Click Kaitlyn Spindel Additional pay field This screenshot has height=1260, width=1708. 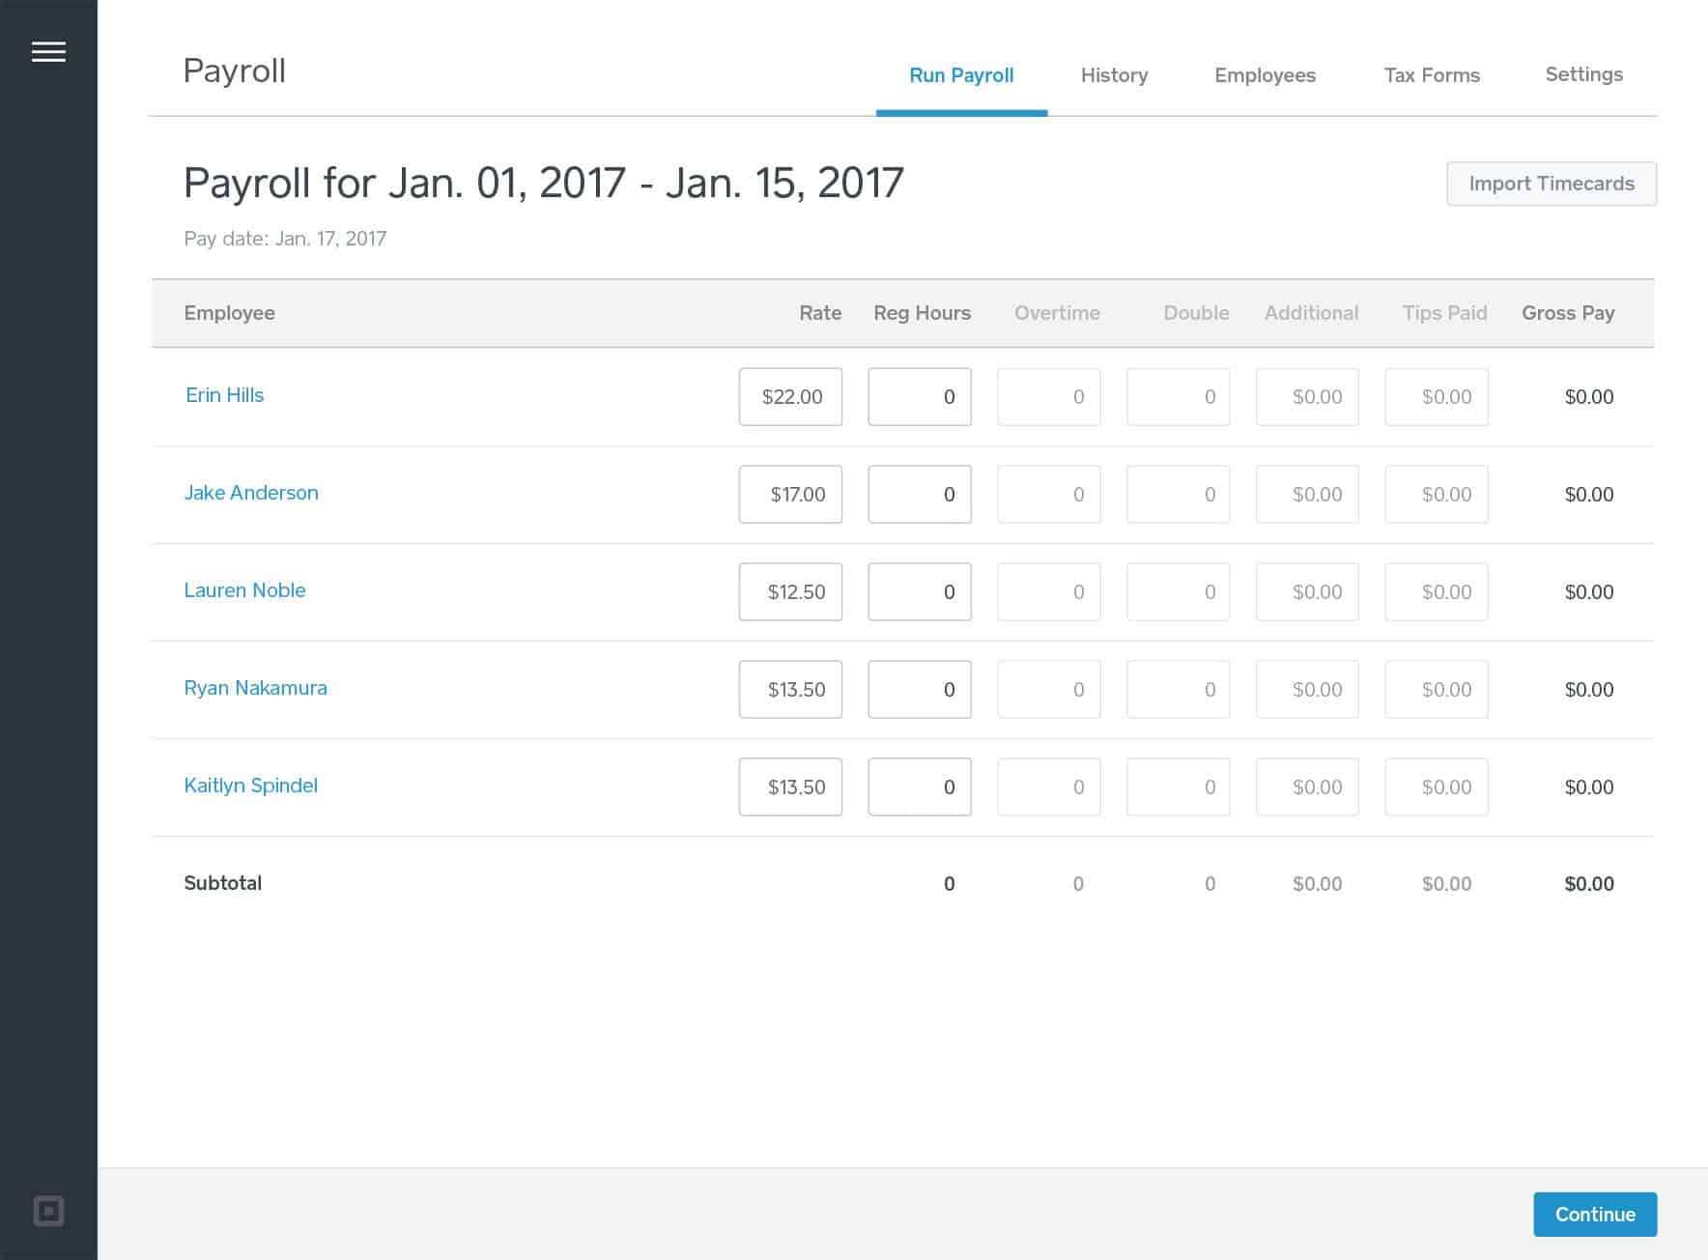point(1307,787)
